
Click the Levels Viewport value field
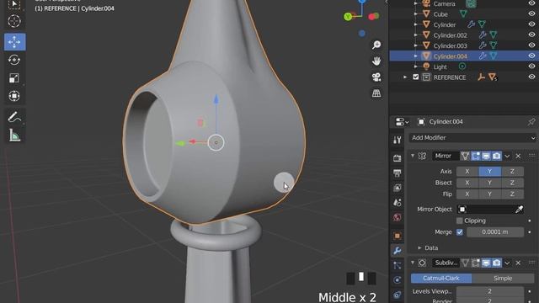point(490,291)
